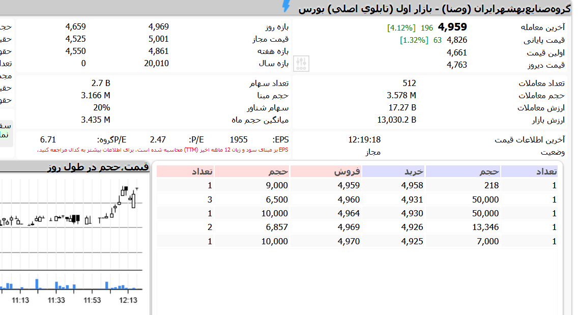This screenshot has height=315, width=578.
Task: Click the sell volume 6,500 in order book
Action: (277, 199)
